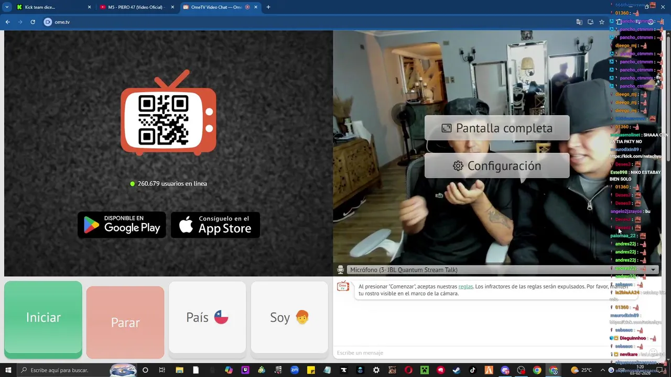Go back in browser history
The width and height of the screenshot is (671, 377).
point(8,22)
